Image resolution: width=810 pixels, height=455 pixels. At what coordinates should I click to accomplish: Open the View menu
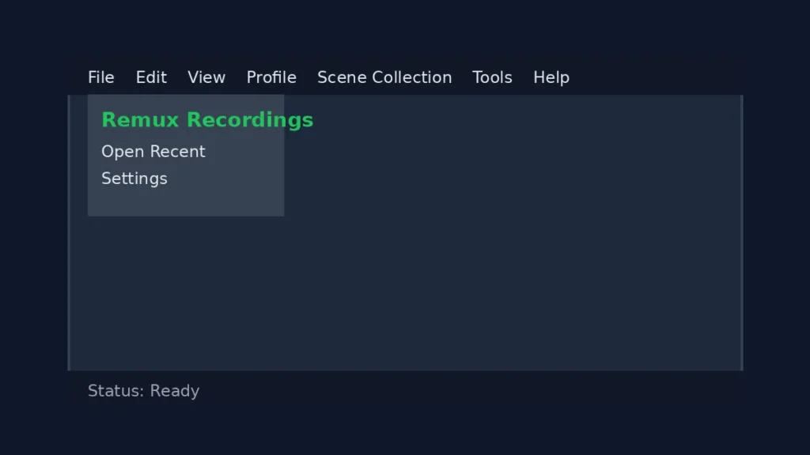coord(206,77)
